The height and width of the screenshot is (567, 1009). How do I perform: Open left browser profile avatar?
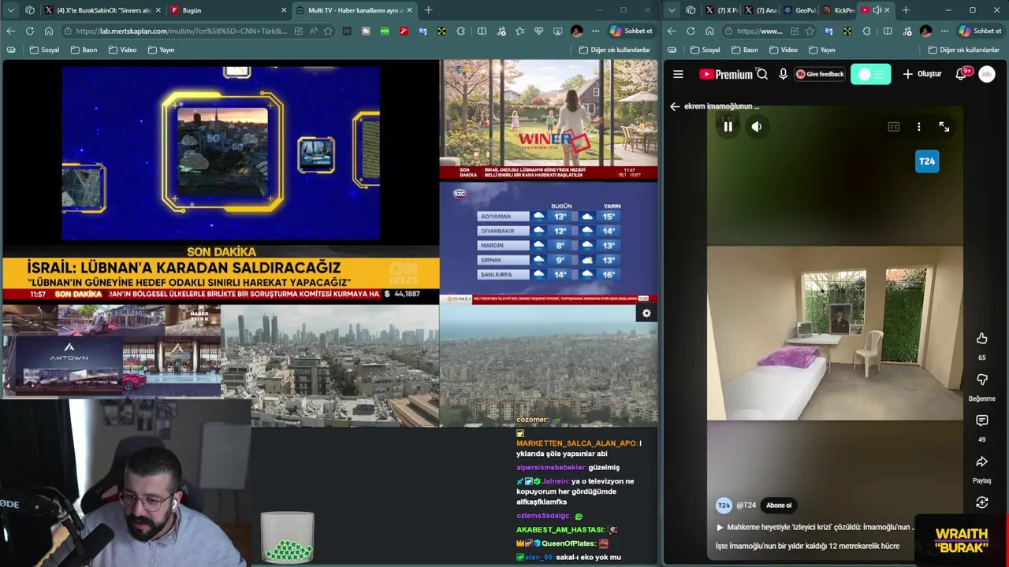pos(576,31)
